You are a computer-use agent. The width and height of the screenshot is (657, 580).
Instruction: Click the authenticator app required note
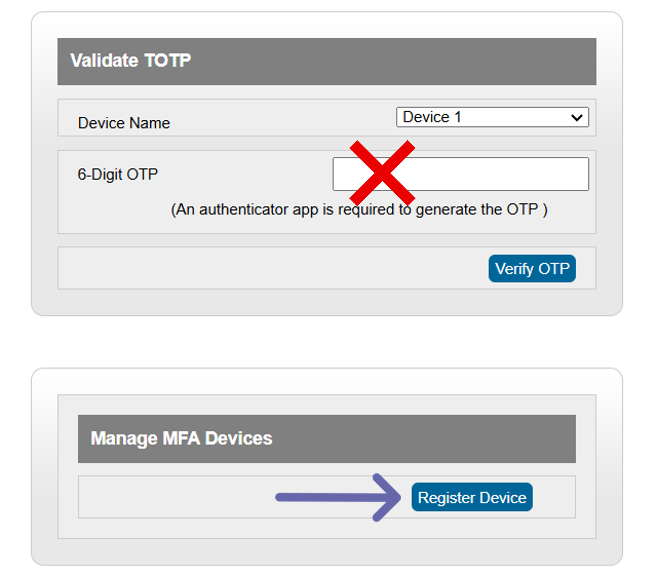pos(359,210)
